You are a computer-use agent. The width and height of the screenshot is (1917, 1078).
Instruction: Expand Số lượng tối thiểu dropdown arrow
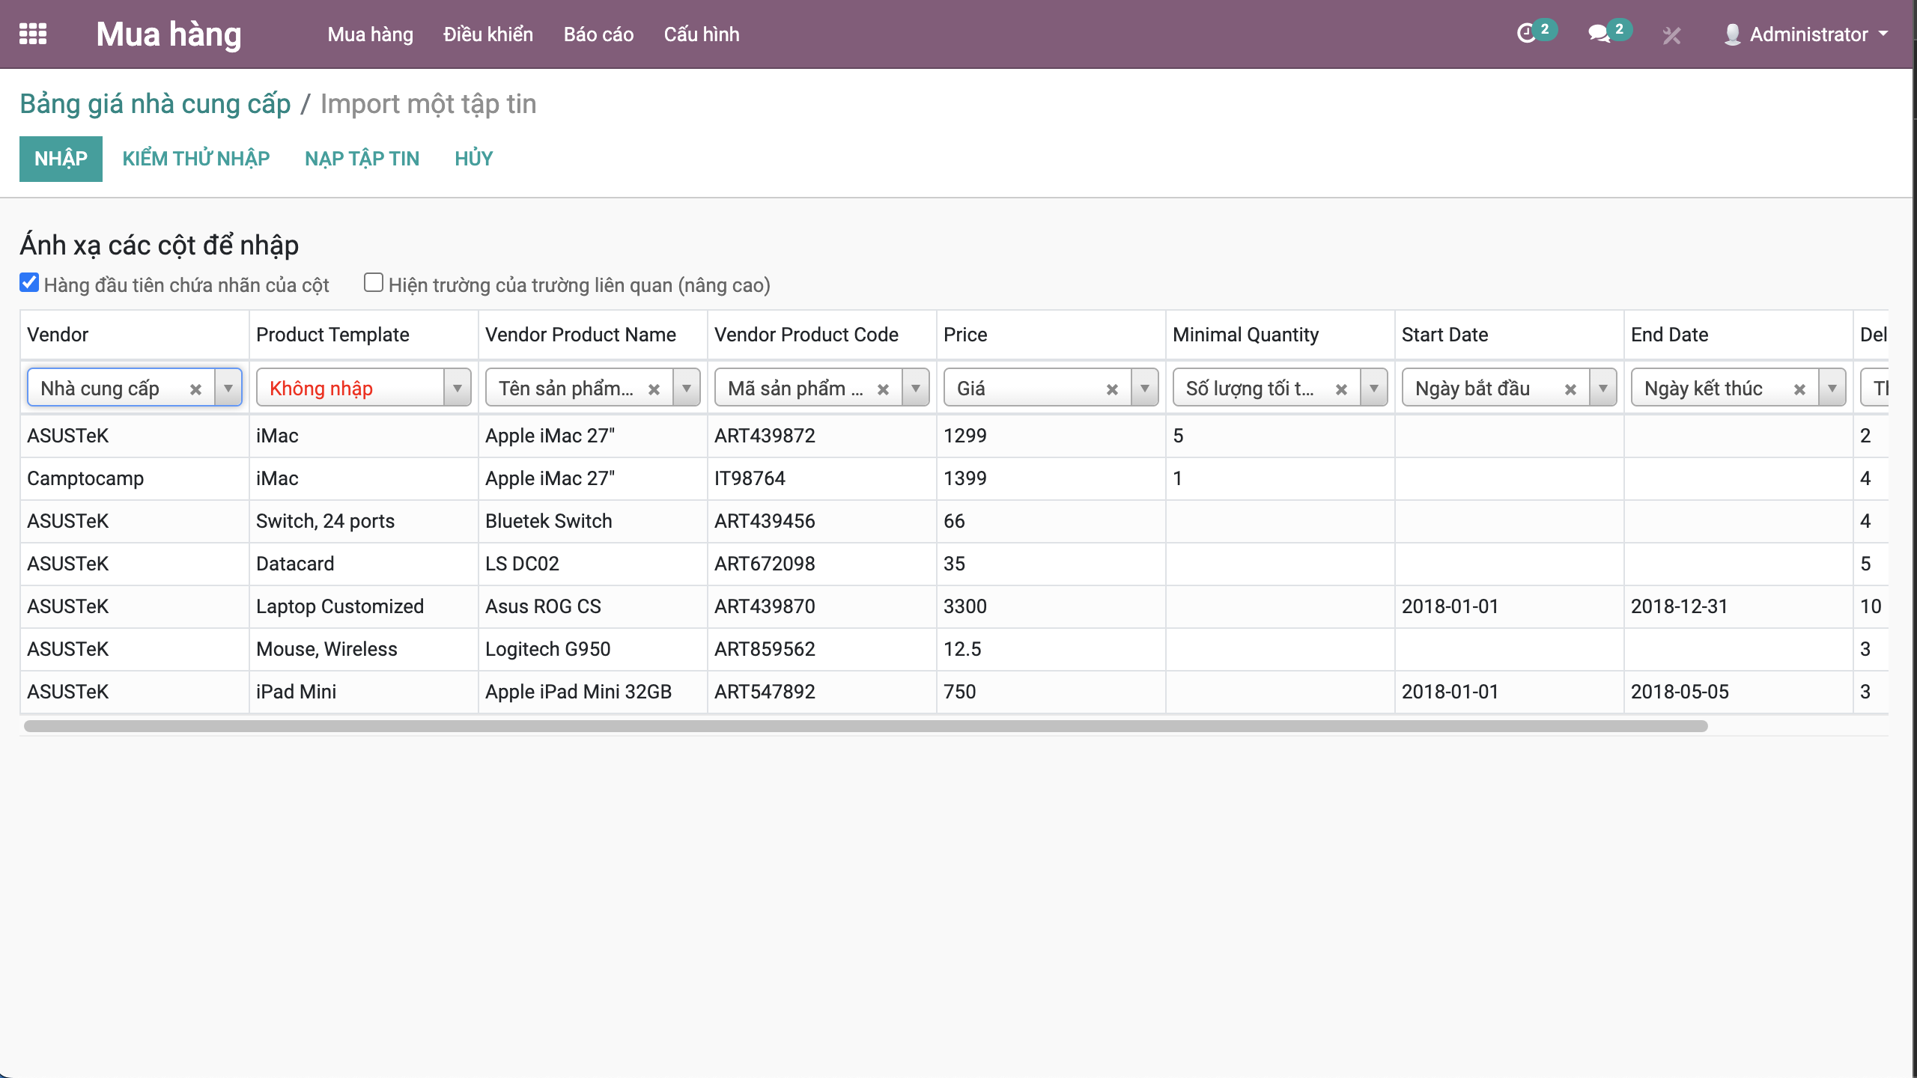point(1373,389)
